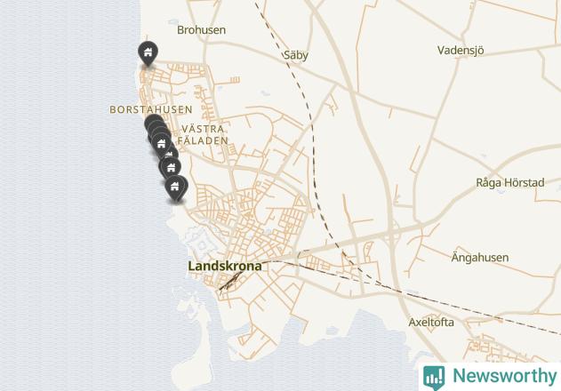Click the Säby place label
Image resolution: width=561 pixels, height=391 pixels.
pos(296,55)
